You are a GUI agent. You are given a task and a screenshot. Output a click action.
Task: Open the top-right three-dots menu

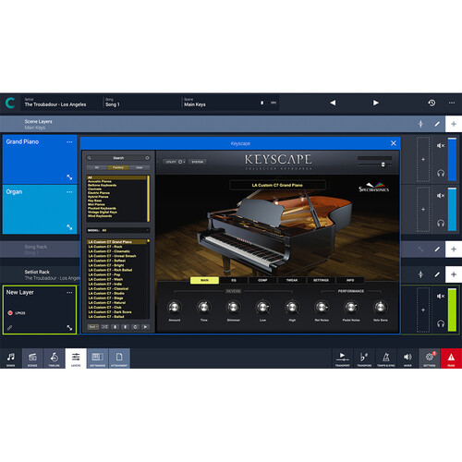(452, 103)
